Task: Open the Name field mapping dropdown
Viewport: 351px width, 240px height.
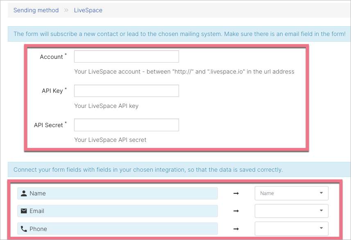Action: click(x=291, y=193)
